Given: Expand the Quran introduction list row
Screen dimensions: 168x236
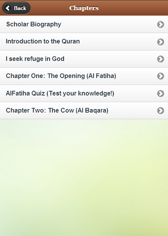Looking at the screenshot, I should click(84, 41).
